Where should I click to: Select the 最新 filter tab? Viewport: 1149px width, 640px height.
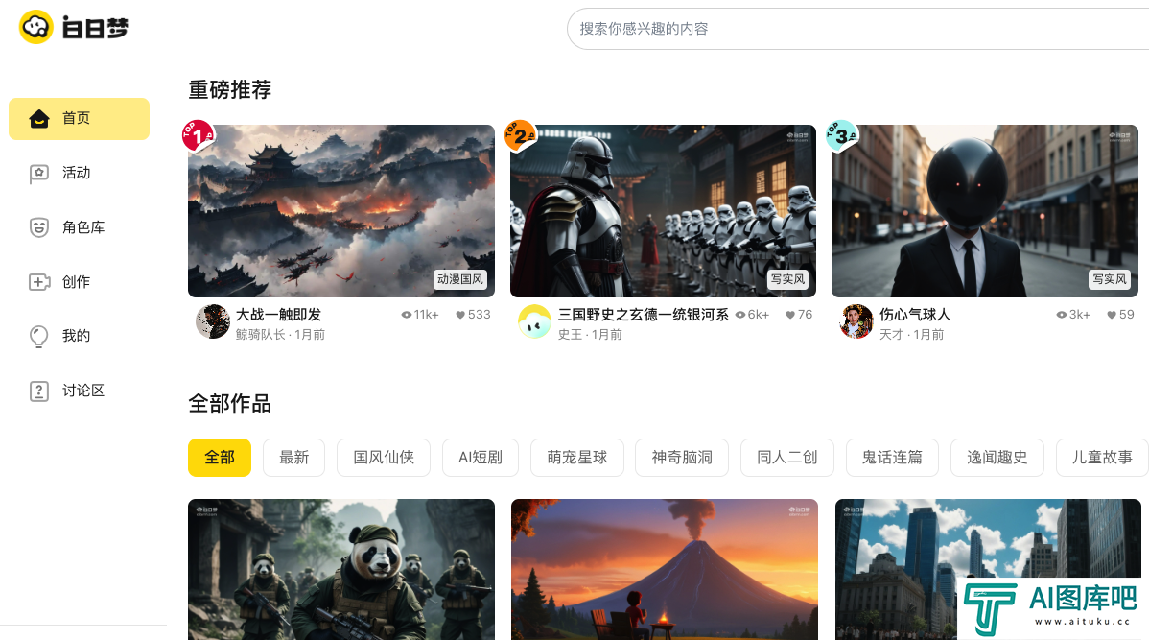coord(293,458)
